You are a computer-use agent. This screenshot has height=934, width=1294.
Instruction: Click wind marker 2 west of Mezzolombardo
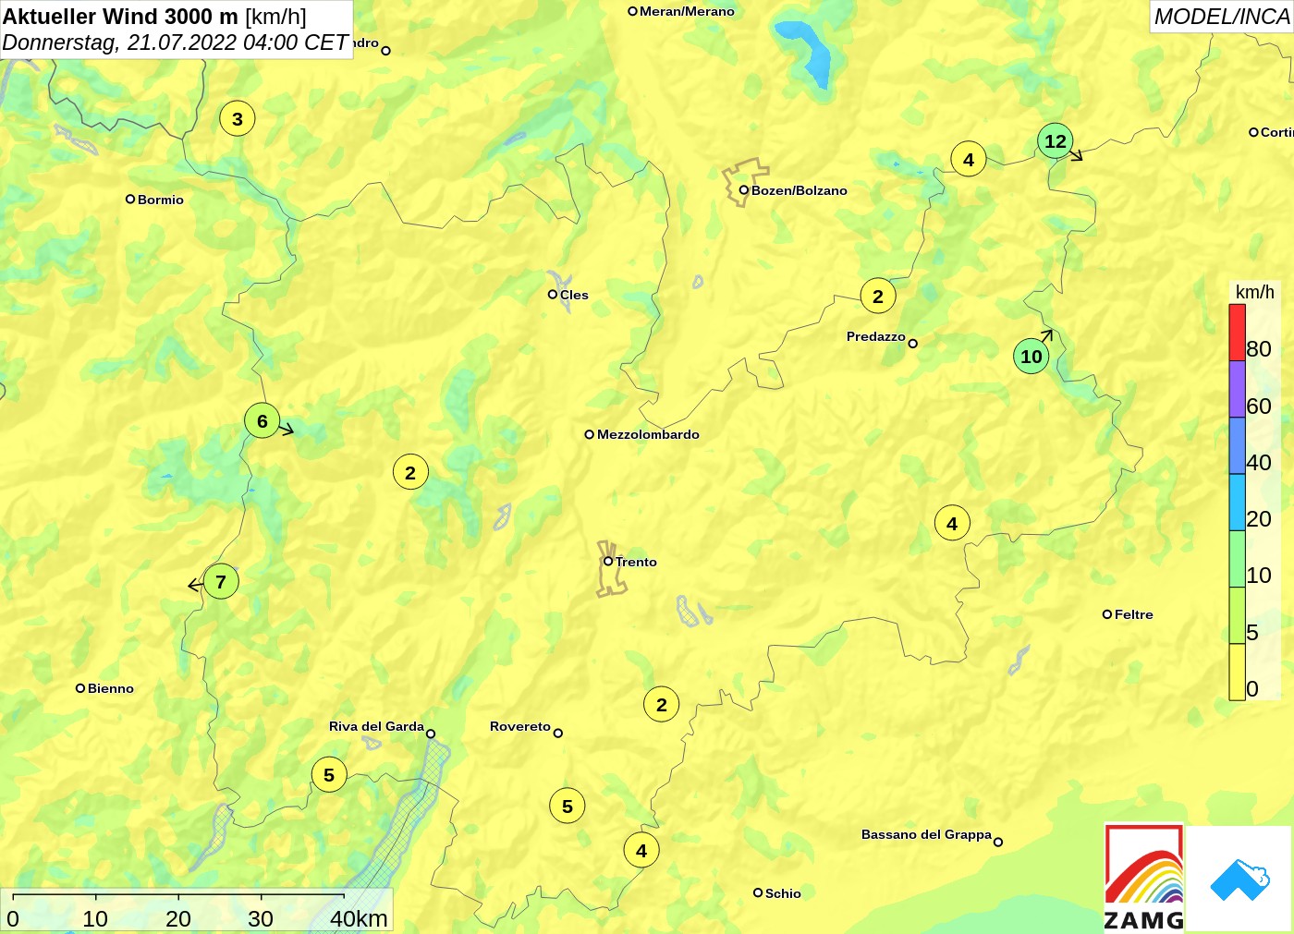410,473
